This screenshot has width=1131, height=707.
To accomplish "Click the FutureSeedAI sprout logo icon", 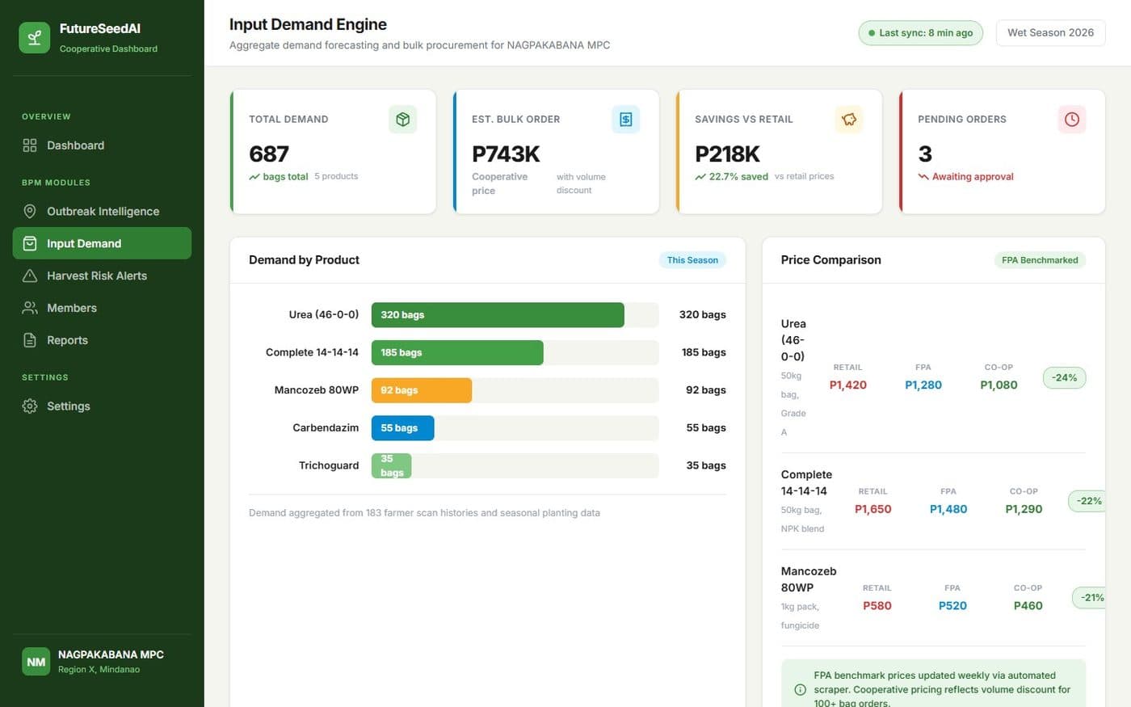I will 34,38.
